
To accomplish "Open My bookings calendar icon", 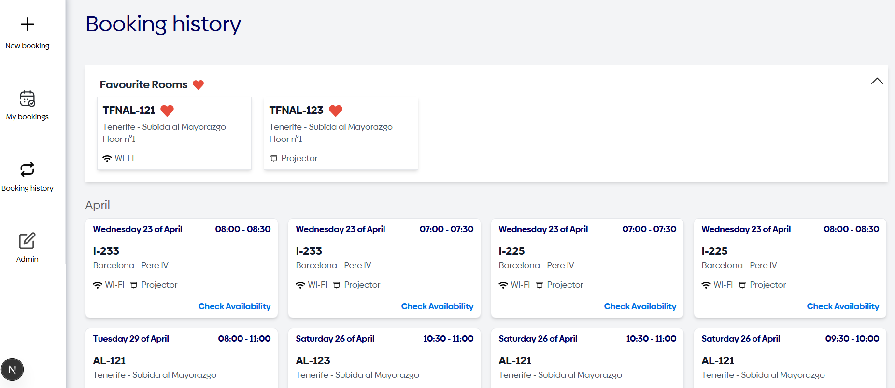I will [x=28, y=98].
